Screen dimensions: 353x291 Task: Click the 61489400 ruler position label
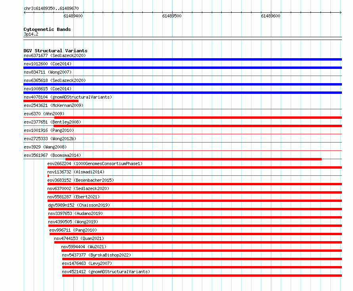coord(73,16)
